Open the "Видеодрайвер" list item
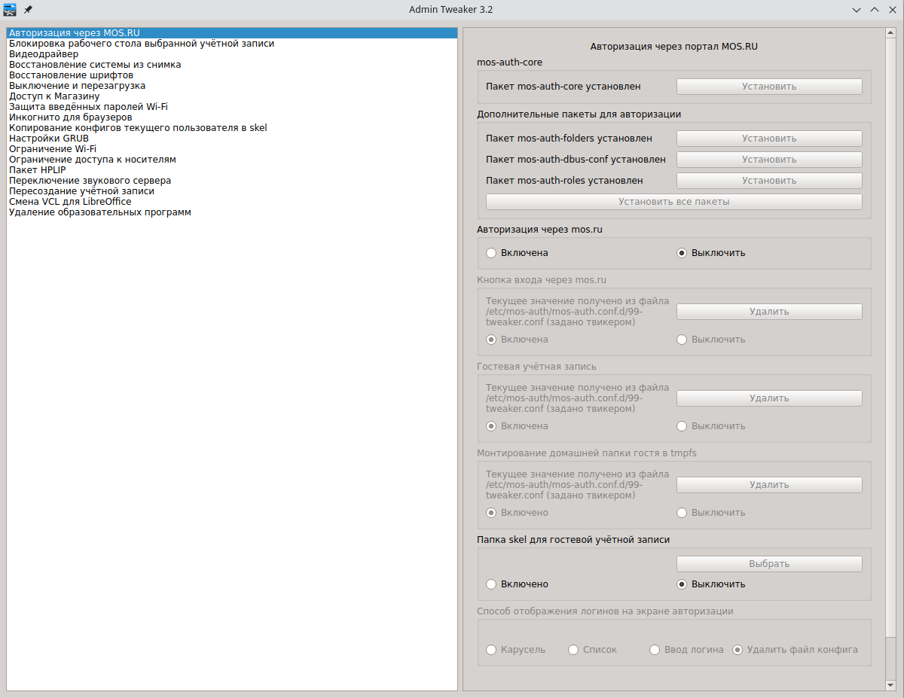Viewport: 904px width, 698px height. pos(44,54)
